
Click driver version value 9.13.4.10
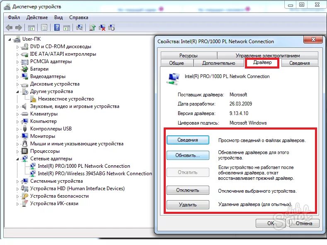[239, 113]
